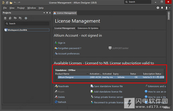Click the Account preferences icon
The width and height of the screenshot is (173, 111).
[x=56, y=54]
